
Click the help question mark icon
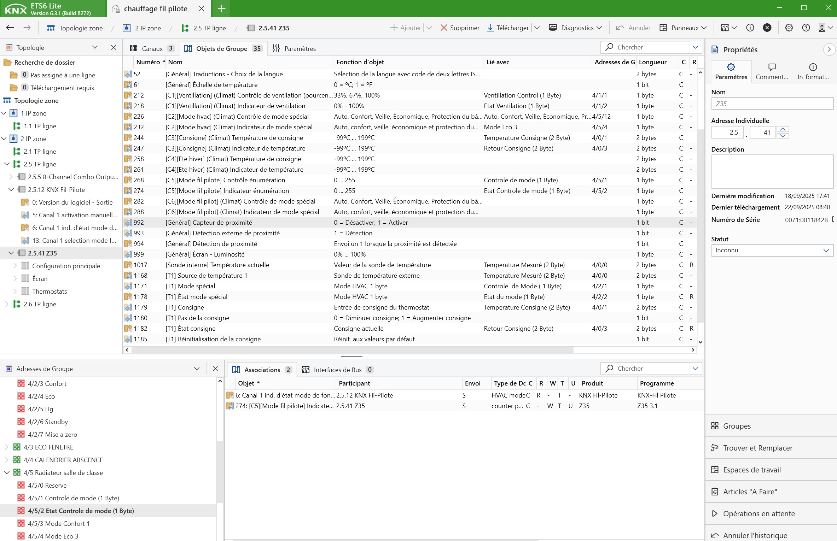pyautogui.click(x=806, y=28)
